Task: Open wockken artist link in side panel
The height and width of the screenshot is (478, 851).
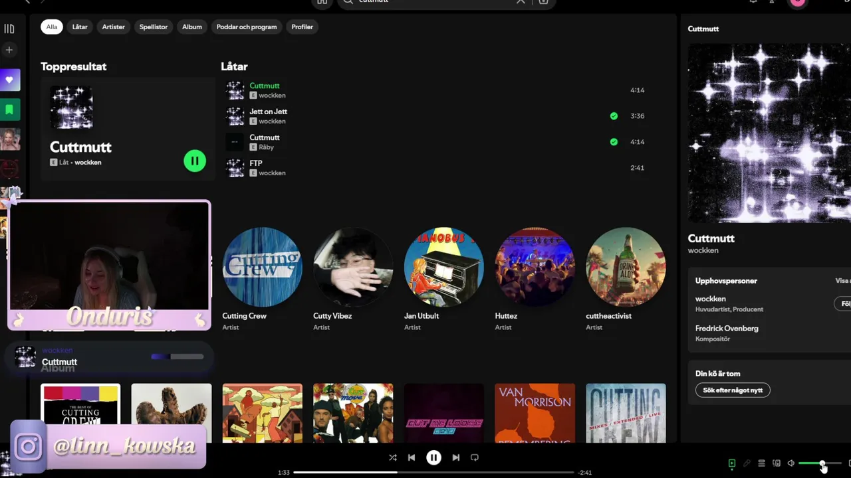Action: 703,251
